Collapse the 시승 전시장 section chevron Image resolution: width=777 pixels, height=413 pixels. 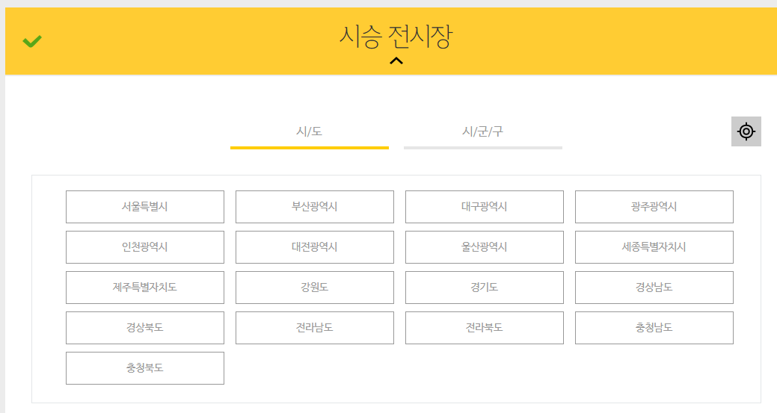(396, 60)
